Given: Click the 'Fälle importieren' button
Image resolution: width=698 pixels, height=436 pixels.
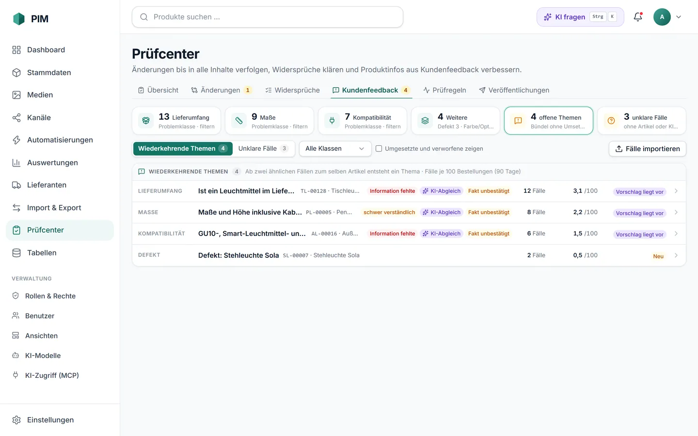Looking at the screenshot, I should coord(648,149).
